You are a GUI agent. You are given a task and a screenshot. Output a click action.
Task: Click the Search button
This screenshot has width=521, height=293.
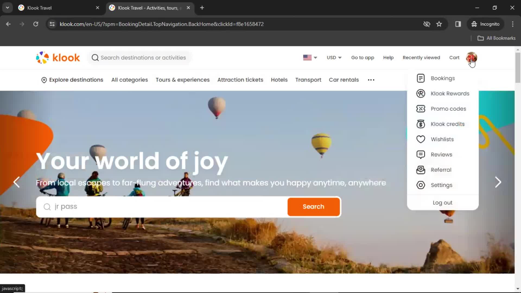click(x=313, y=206)
